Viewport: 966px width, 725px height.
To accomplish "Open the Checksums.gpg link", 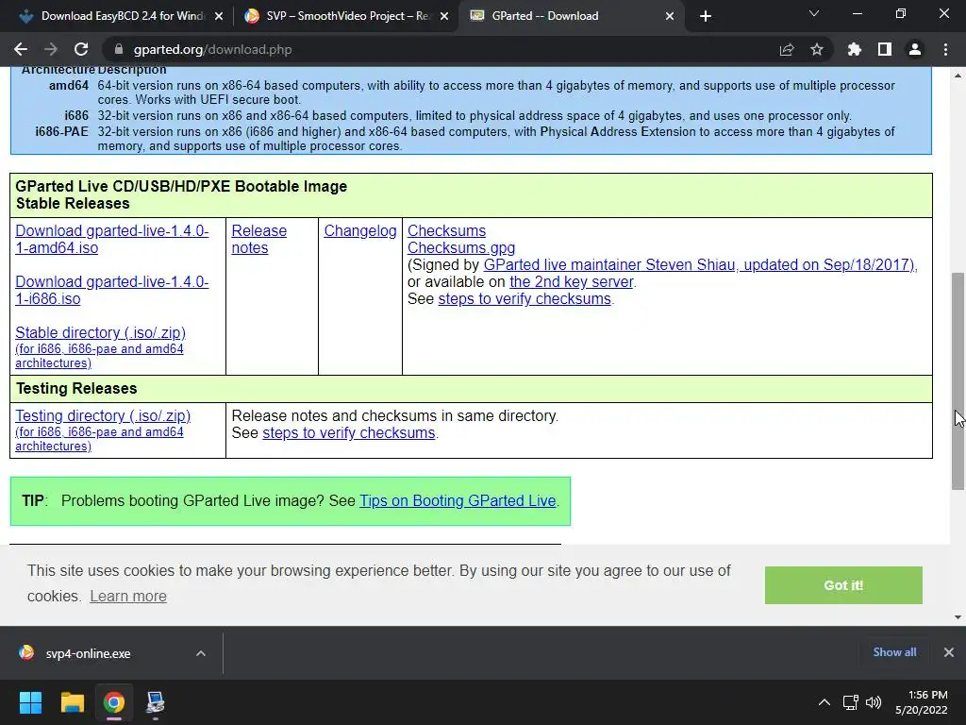I will [x=460, y=248].
